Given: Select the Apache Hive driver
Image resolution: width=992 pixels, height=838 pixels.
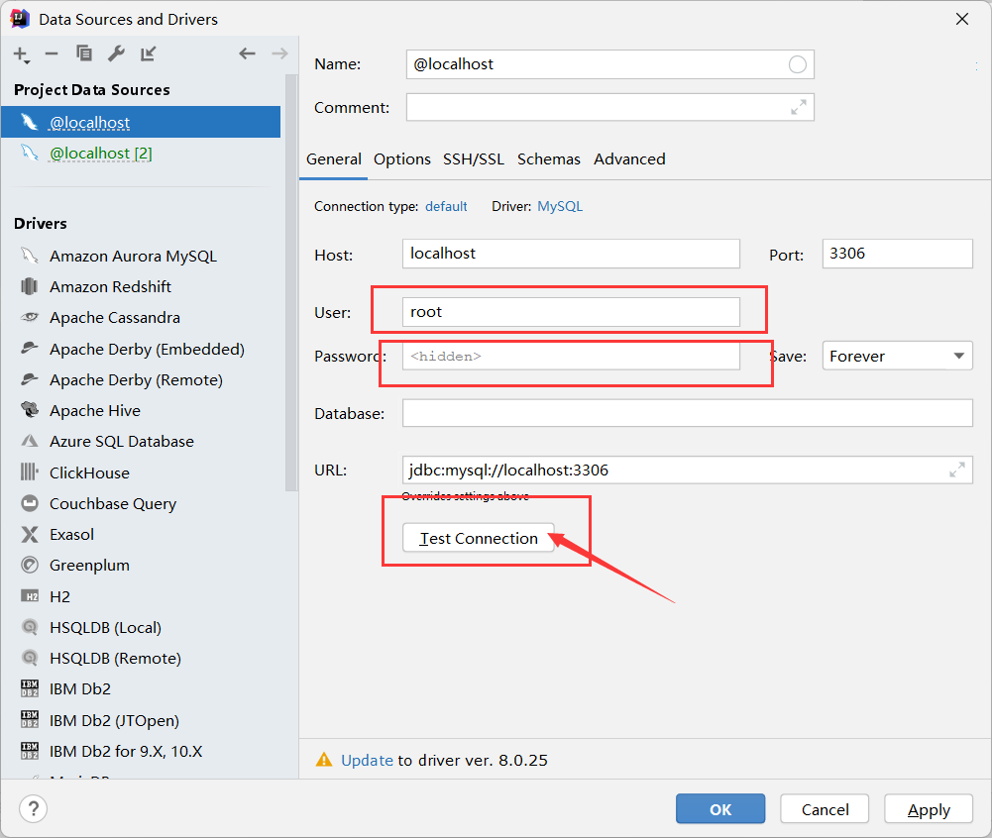Looking at the screenshot, I should (95, 411).
